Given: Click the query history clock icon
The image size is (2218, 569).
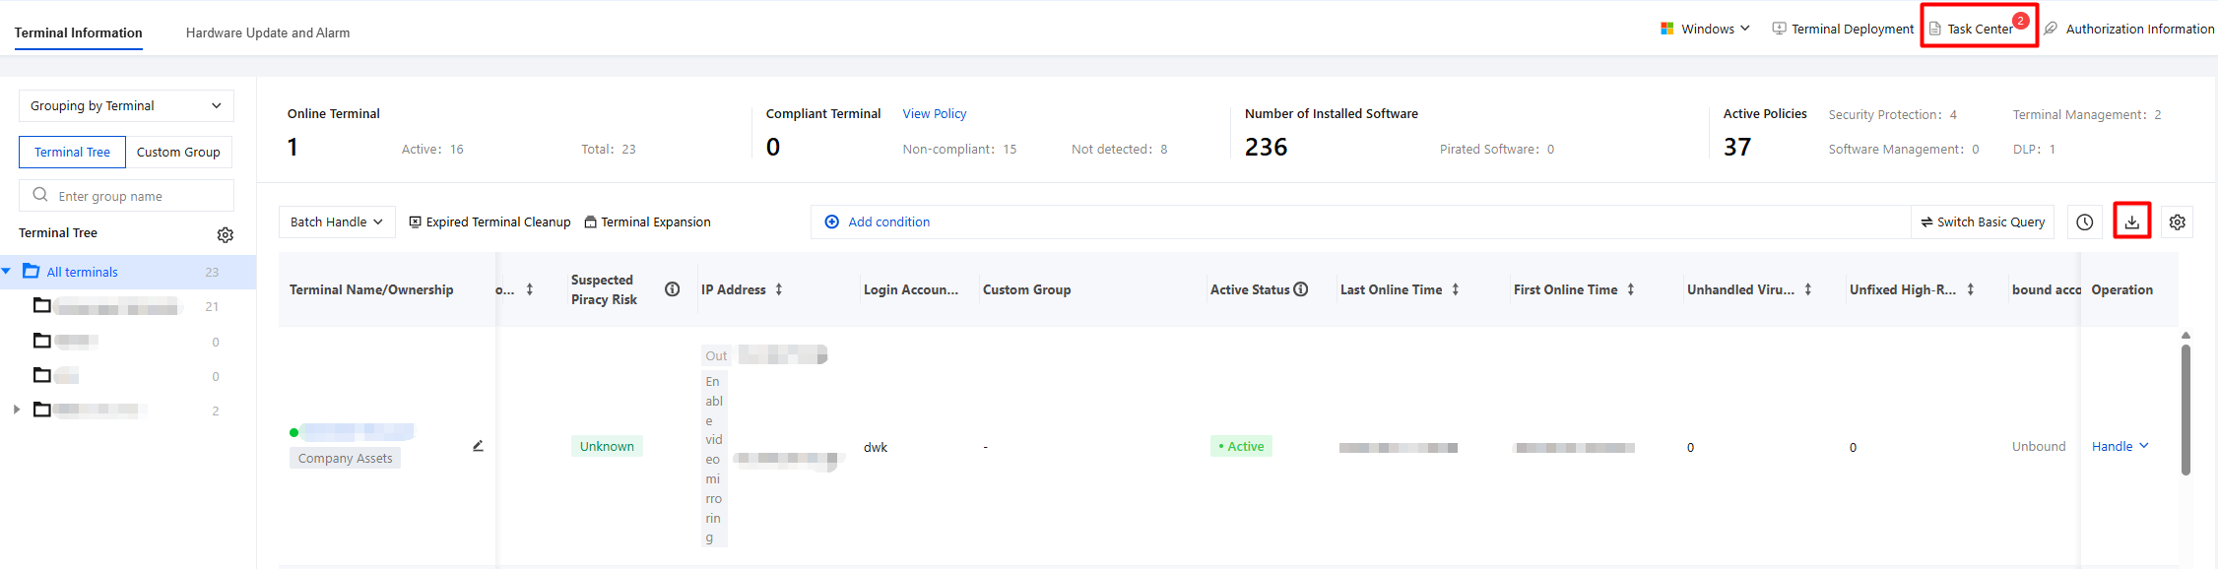Looking at the screenshot, I should coord(2084,221).
